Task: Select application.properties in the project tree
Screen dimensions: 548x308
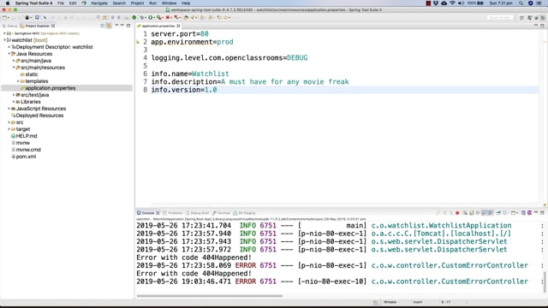Action: point(50,88)
